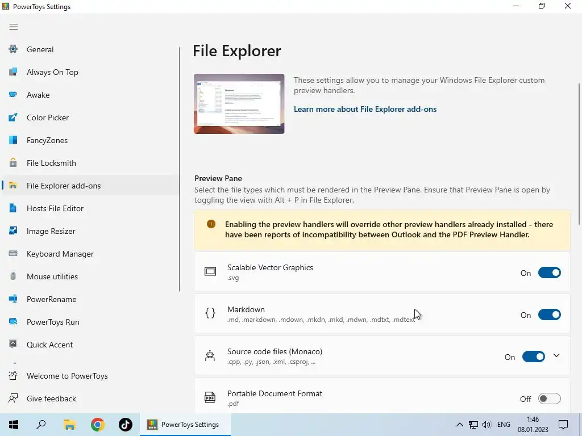Screen dimensions: 582x436
Task: Open the hamburger navigation menu
Action: [x=14, y=27]
